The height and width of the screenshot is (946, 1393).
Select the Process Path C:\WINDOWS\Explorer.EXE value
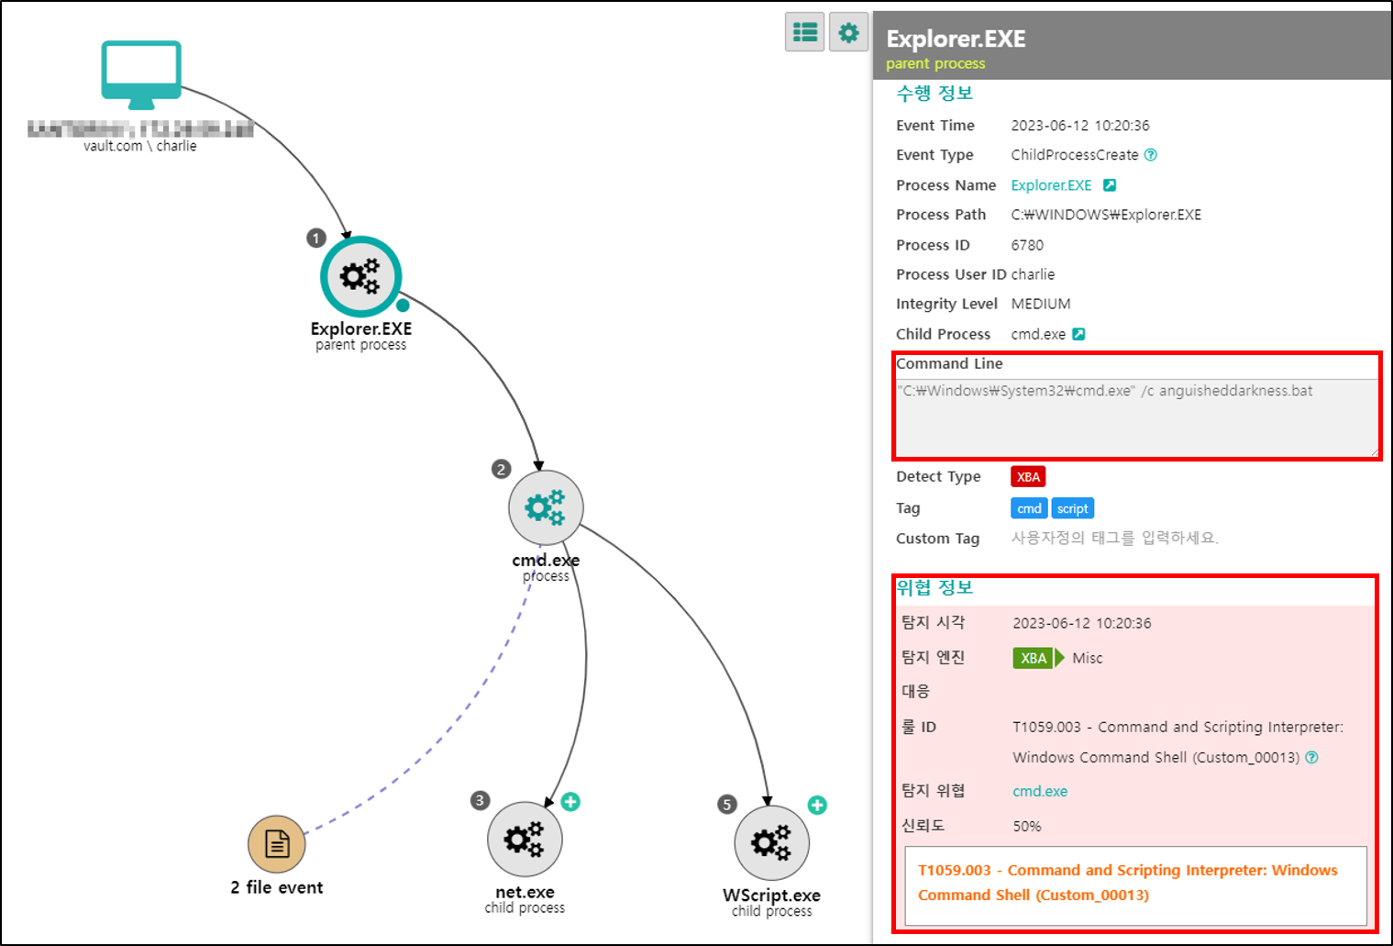pyautogui.click(x=1106, y=215)
